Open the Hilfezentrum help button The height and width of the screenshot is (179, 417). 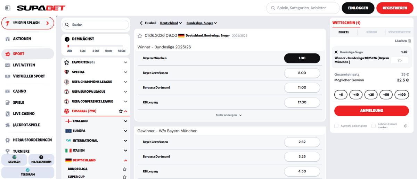[x=41, y=160]
